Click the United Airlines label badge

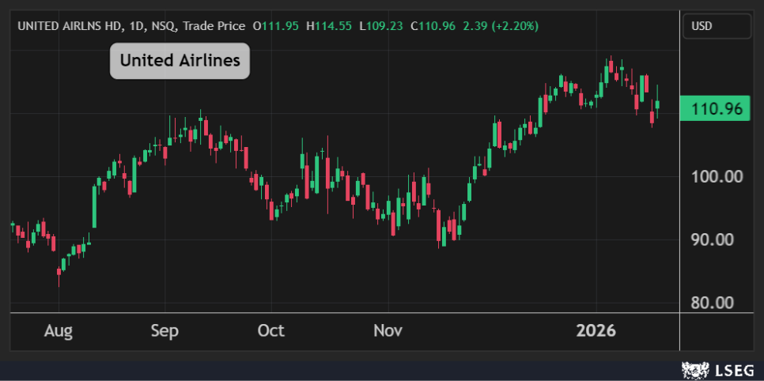[x=180, y=61]
